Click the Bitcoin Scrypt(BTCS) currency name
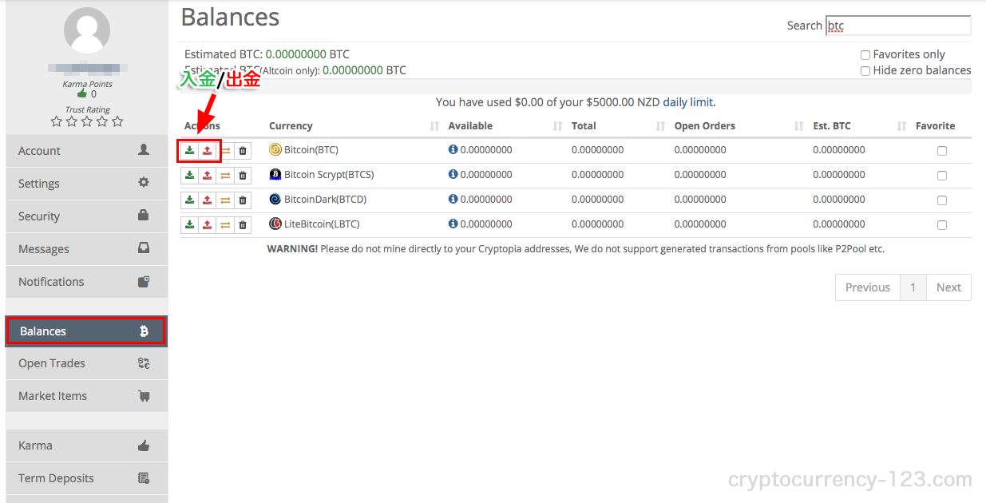The width and height of the screenshot is (986, 503). pos(329,175)
